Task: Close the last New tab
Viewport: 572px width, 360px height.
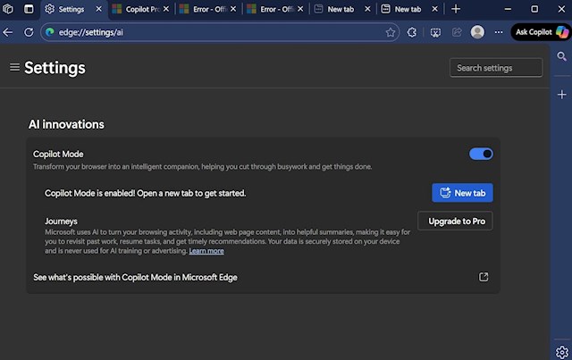Action: point(435,9)
